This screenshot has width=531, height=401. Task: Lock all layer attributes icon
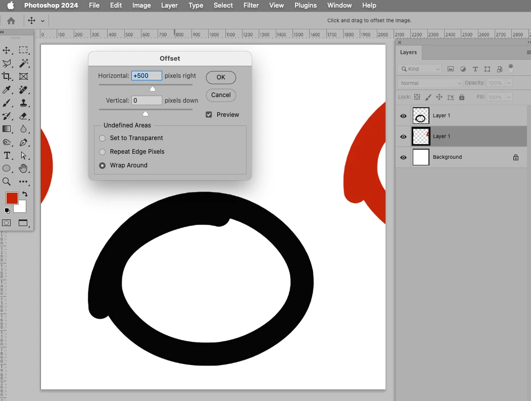(x=462, y=97)
